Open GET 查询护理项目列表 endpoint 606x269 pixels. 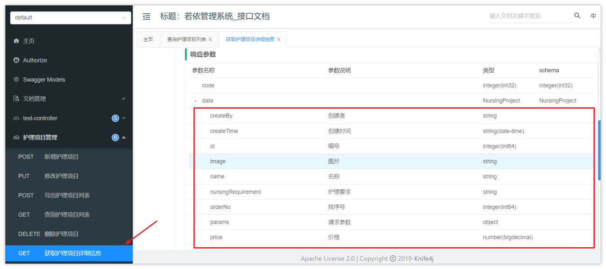(x=69, y=215)
